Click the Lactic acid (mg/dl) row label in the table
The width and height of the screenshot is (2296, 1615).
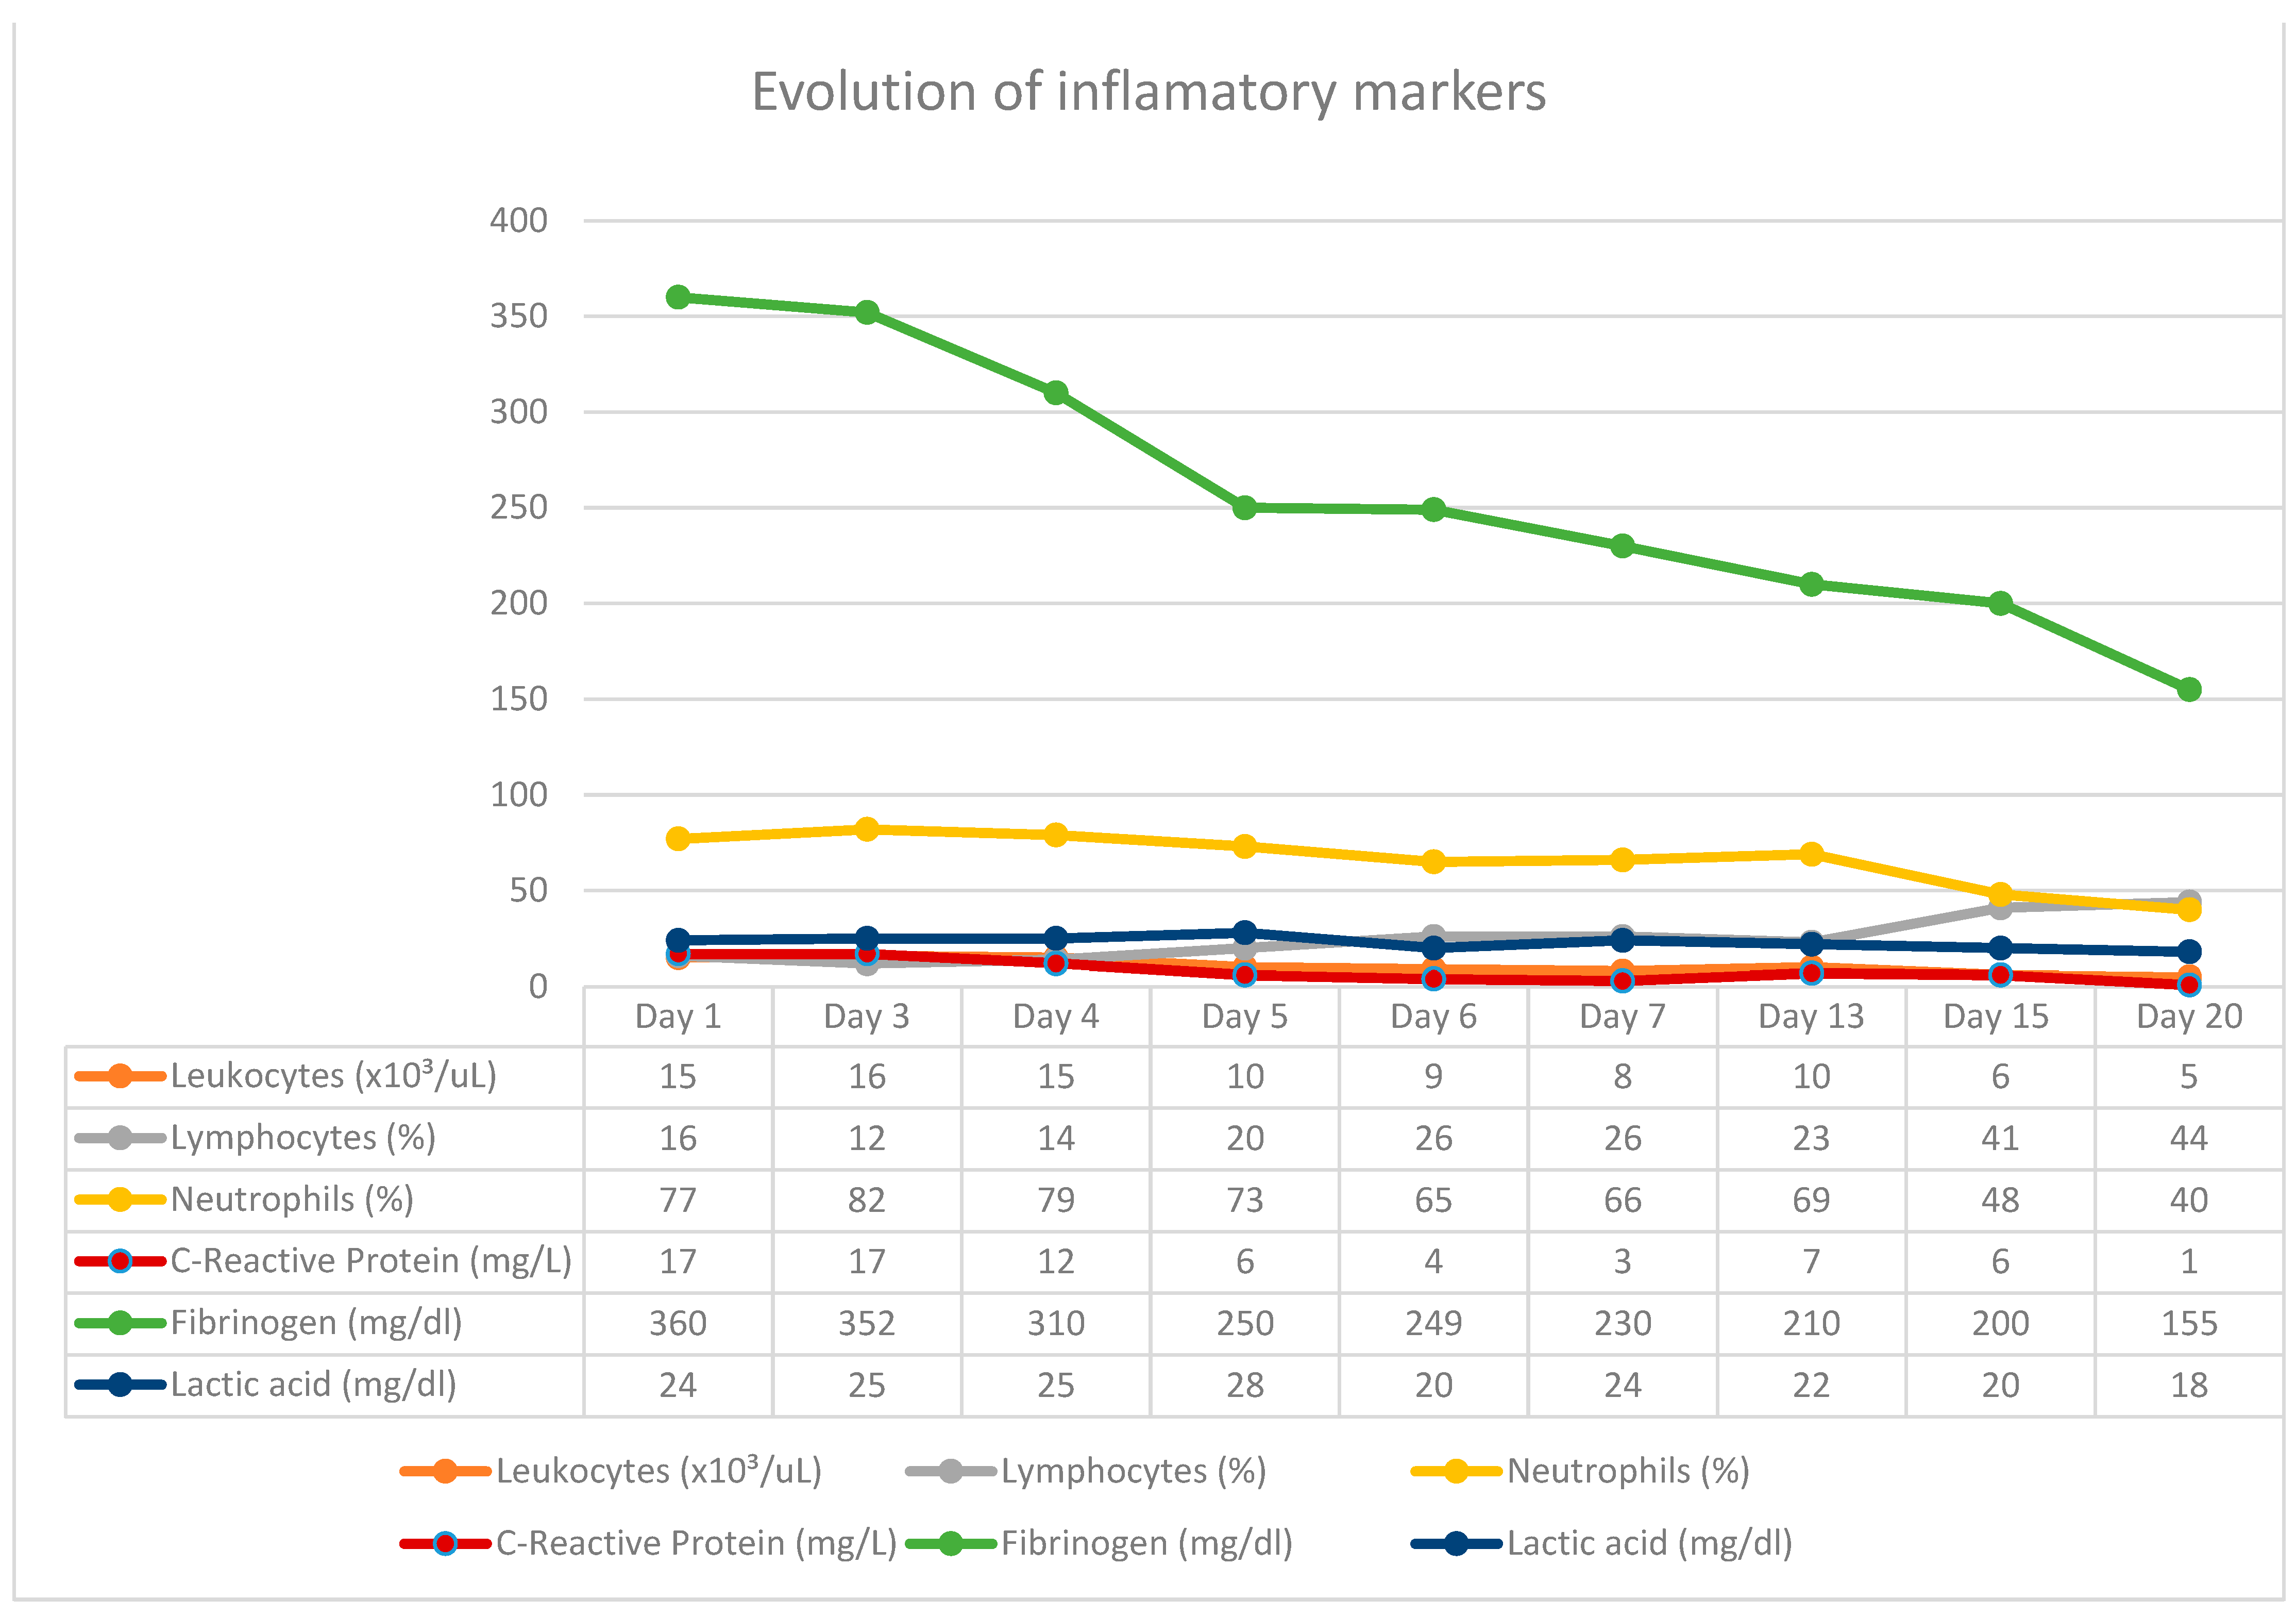pos(313,1385)
